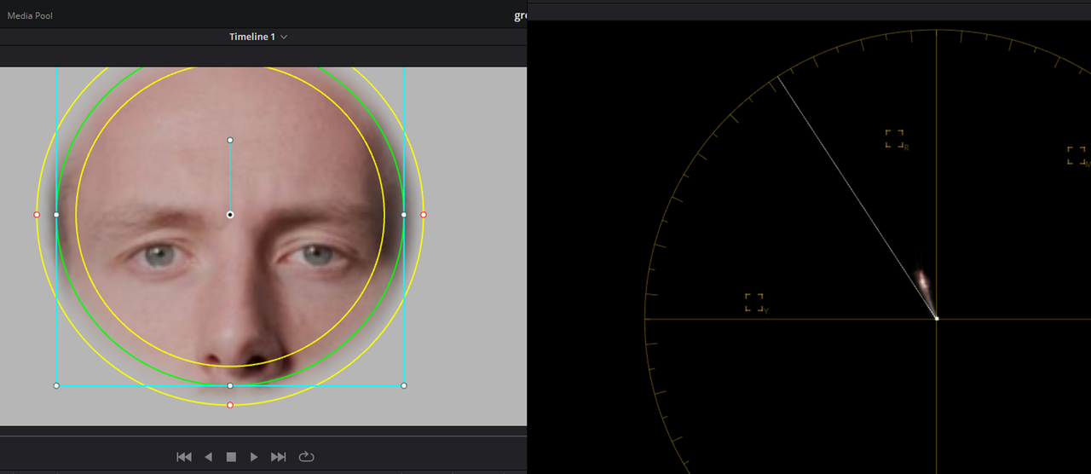
Task: Select the power window center point
Action: pos(230,215)
